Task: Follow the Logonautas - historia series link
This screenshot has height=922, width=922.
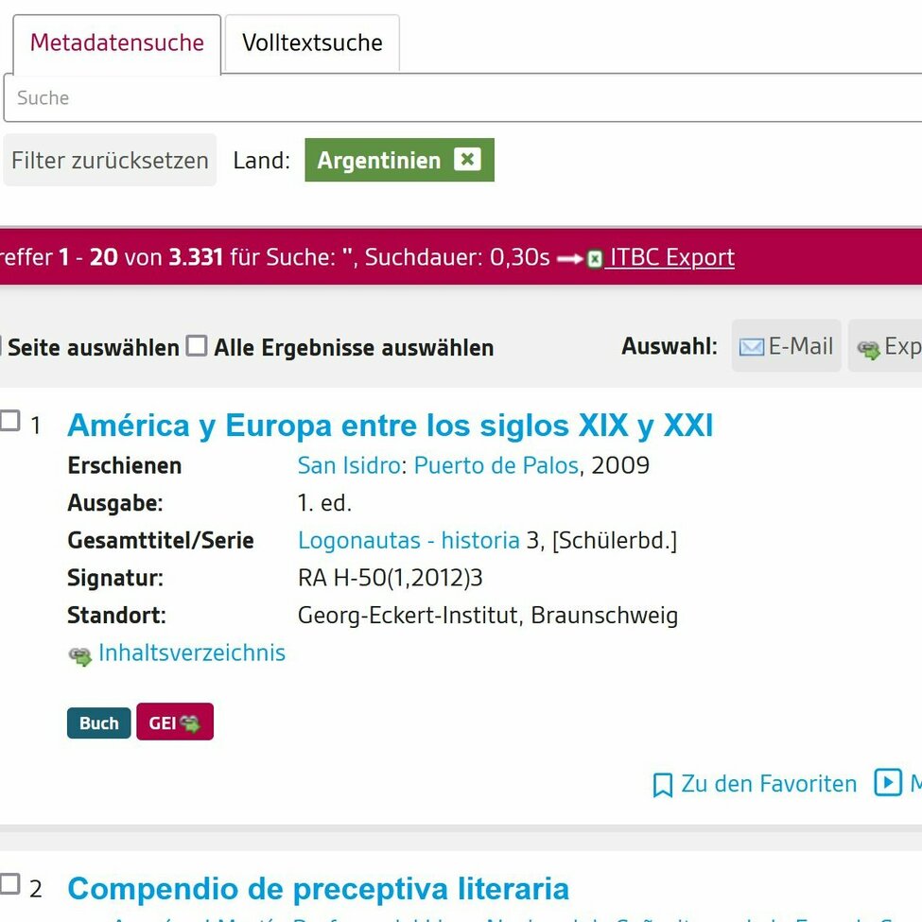Action: [409, 541]
